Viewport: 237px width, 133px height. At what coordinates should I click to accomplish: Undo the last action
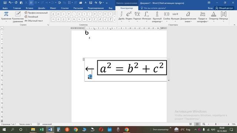[10, 3]
